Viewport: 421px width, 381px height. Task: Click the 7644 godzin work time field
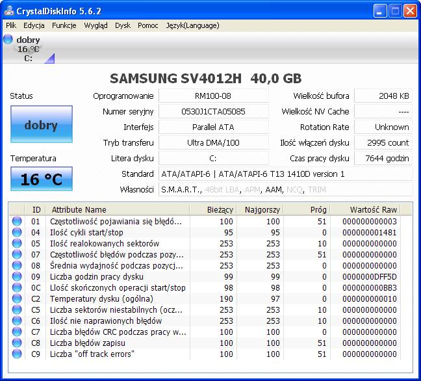pyautogui.click(x=383, y=158)
